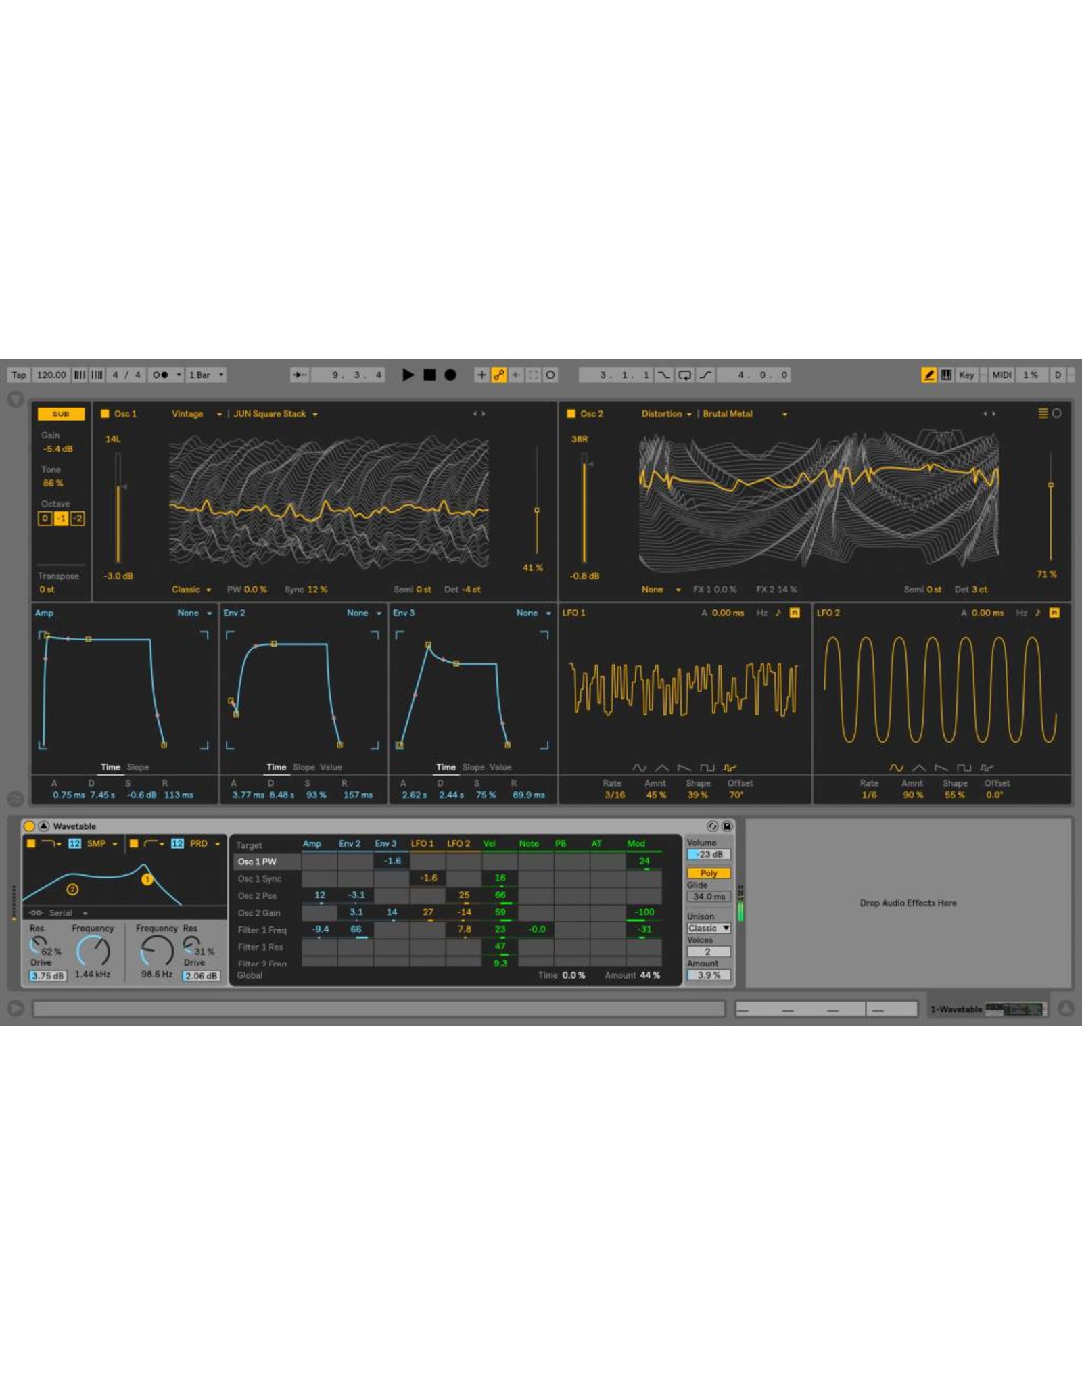Screen dimensions: 1082x1385
Task: Switch Env 3 view to Value tab
Action: pyautogui.click(x=500, y=767)
